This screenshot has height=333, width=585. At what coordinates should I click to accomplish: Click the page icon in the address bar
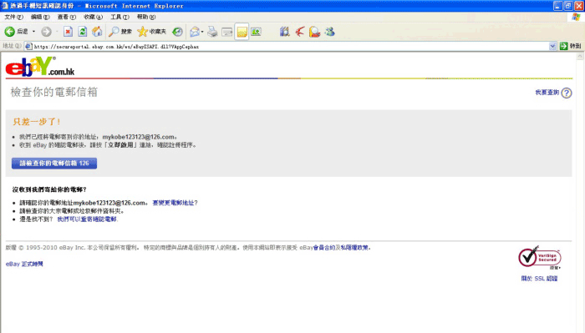point(28,46)
